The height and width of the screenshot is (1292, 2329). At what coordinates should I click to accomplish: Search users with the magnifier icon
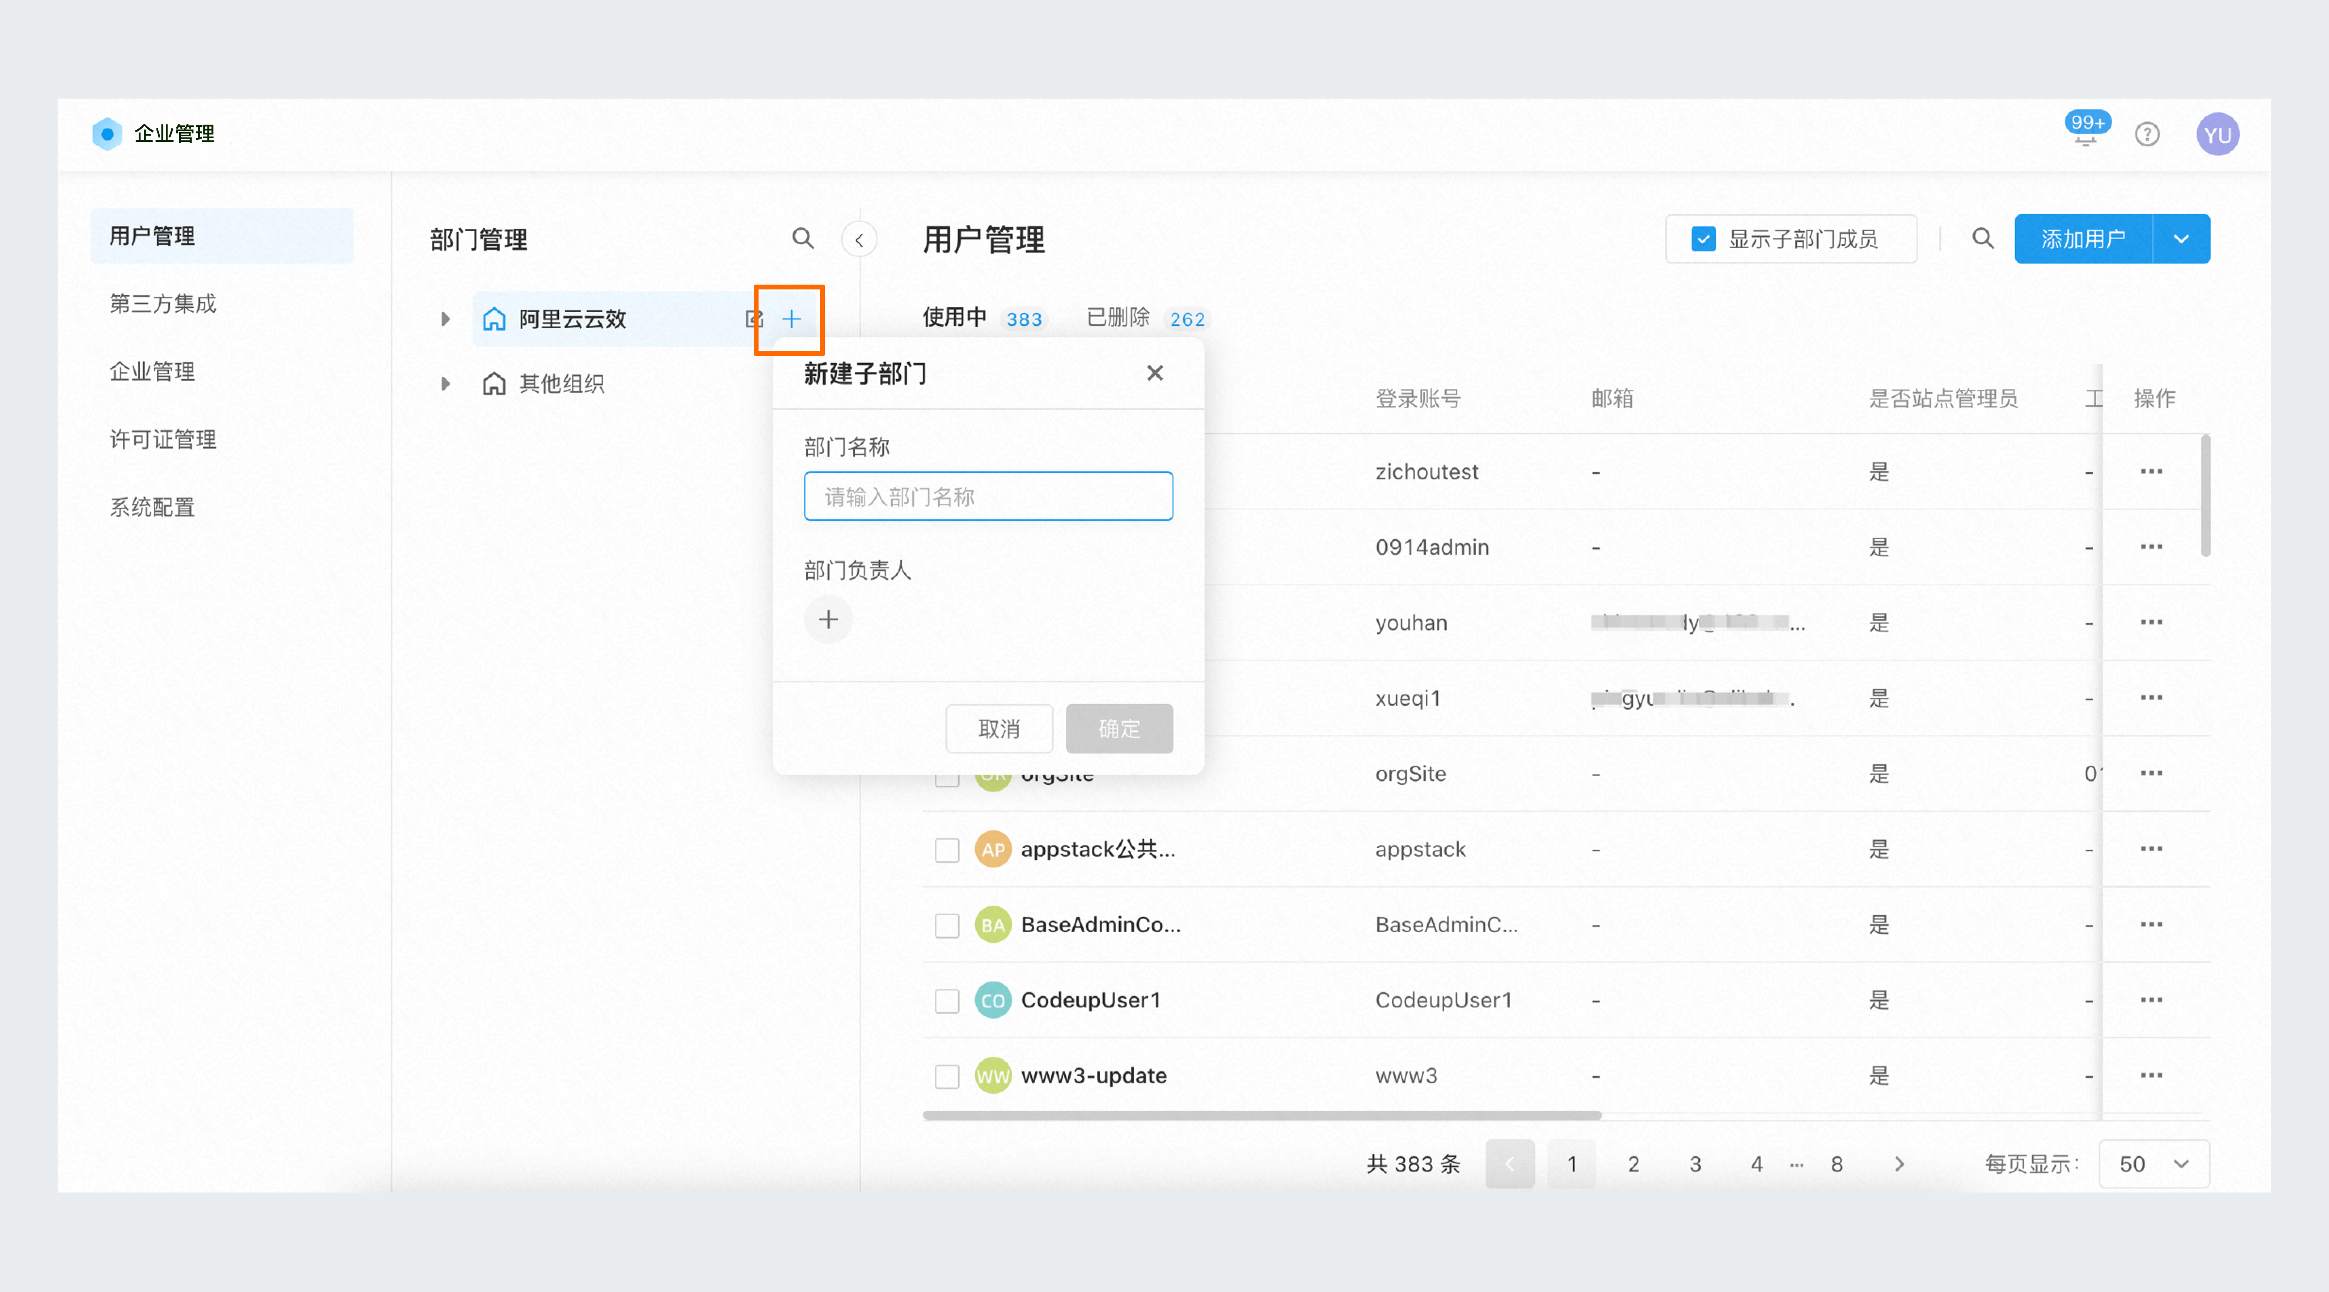click(1983, 239)
